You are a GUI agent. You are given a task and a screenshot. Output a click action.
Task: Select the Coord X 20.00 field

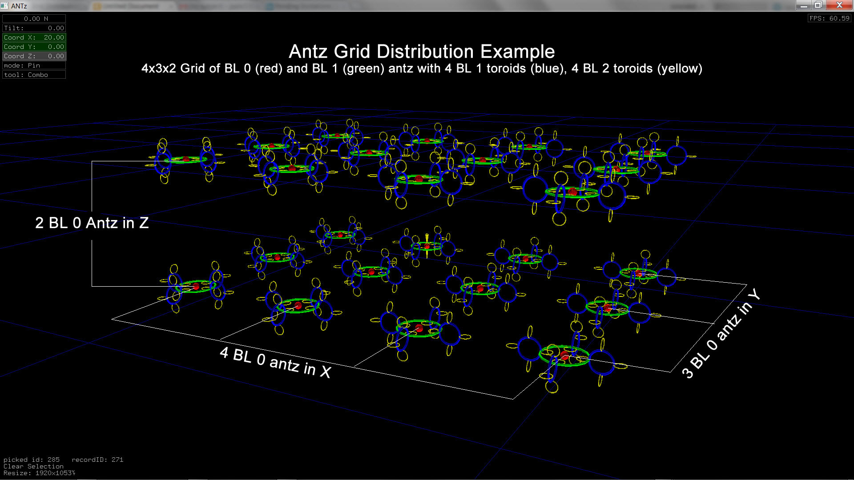[34, 37]
